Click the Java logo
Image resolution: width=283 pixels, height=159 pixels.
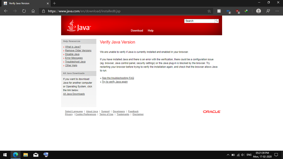(x=79, y=26)
